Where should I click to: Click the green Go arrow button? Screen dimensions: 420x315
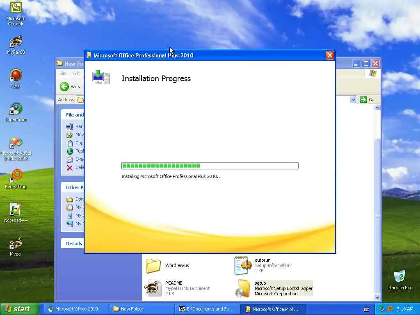(x=363, y=100)
